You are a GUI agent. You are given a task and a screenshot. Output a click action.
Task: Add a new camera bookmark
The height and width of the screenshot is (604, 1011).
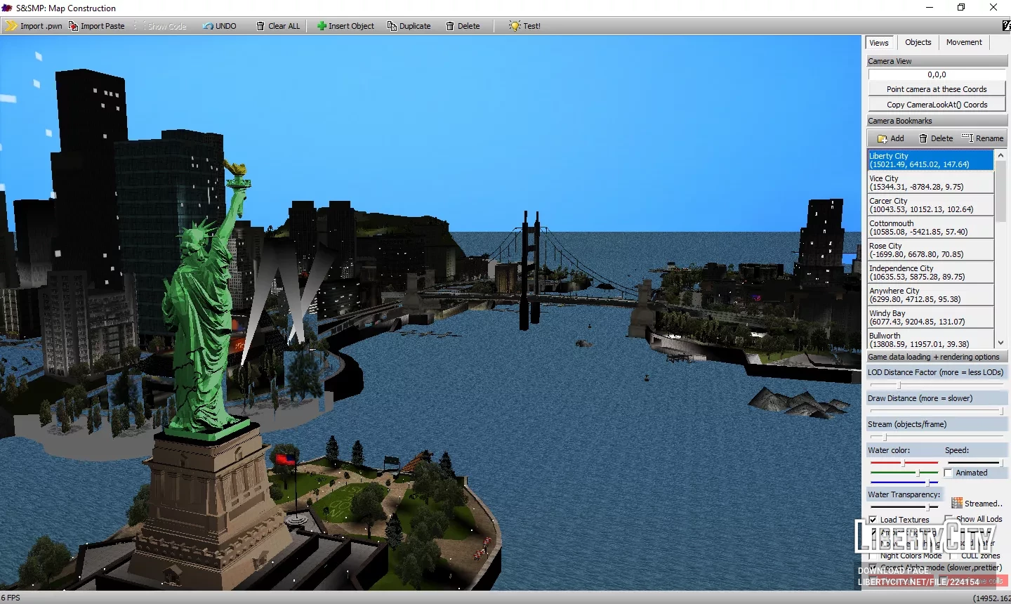pos(890,138)
